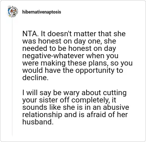Click the word 'abusive' in second paragraph
This screenshot has width=146, height=142.
pos(116,107)
